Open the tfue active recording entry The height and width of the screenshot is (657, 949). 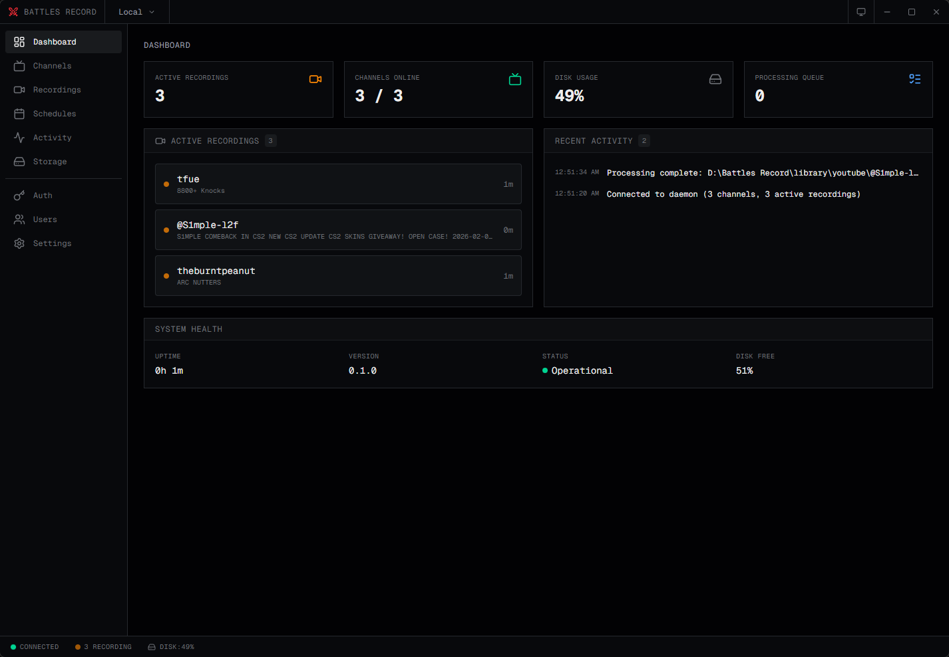(338, 184)
